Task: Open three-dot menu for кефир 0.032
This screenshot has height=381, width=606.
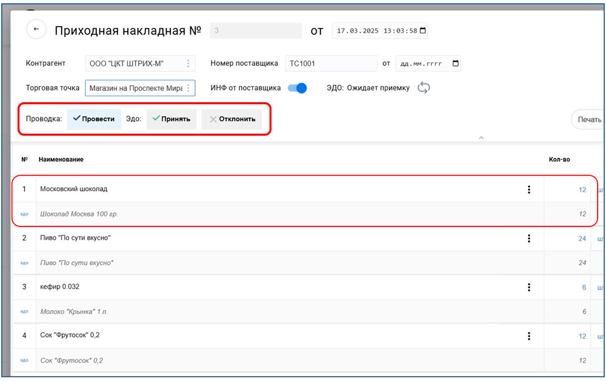Action: tap(529, 288)
